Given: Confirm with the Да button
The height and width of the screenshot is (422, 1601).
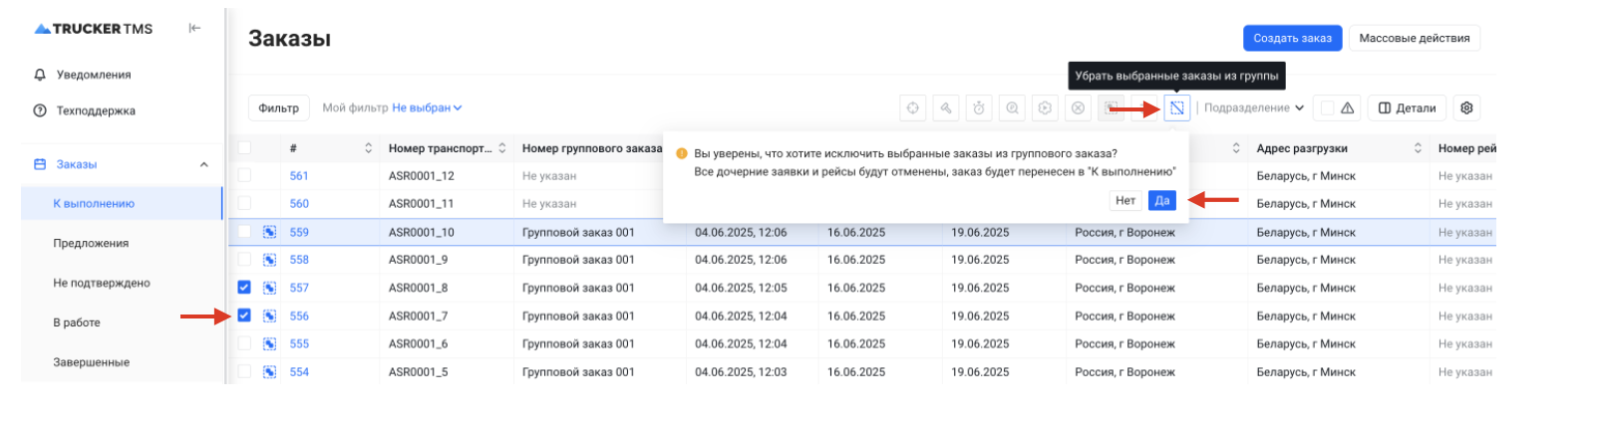Looking at the screenshot, I should click(1162, 201).
